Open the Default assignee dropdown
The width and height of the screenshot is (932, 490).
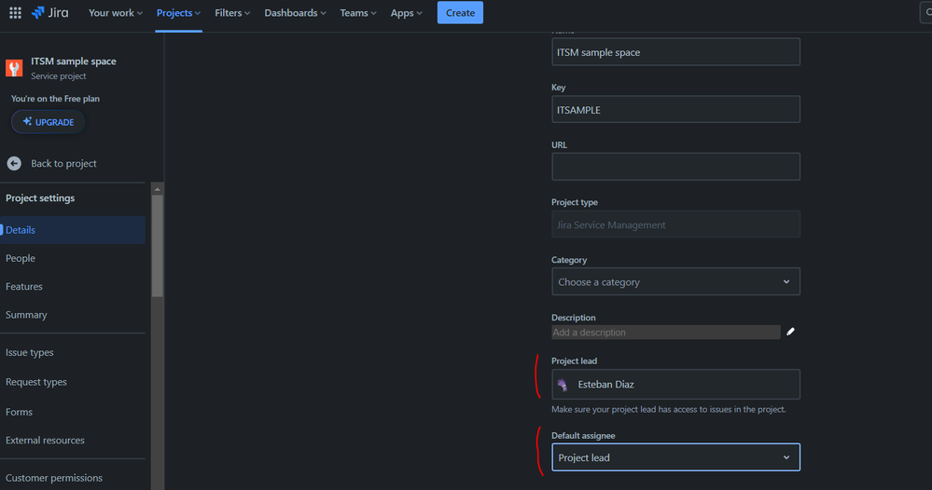click(x=675, y=457)
